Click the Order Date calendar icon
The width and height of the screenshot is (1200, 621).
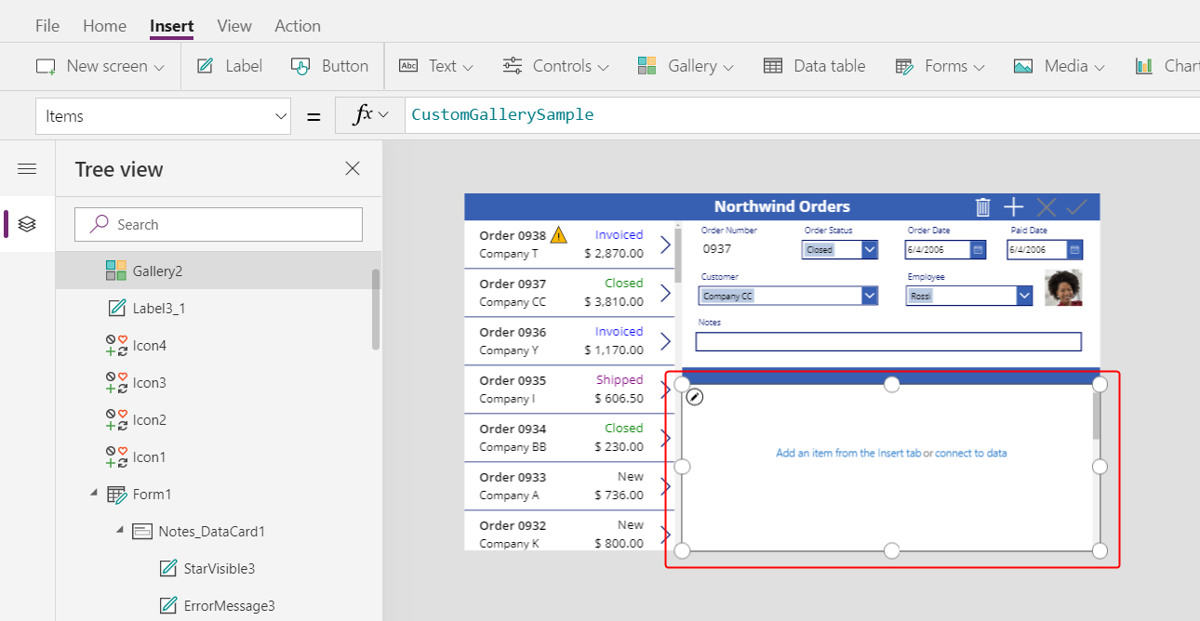[x=978, y=249]
